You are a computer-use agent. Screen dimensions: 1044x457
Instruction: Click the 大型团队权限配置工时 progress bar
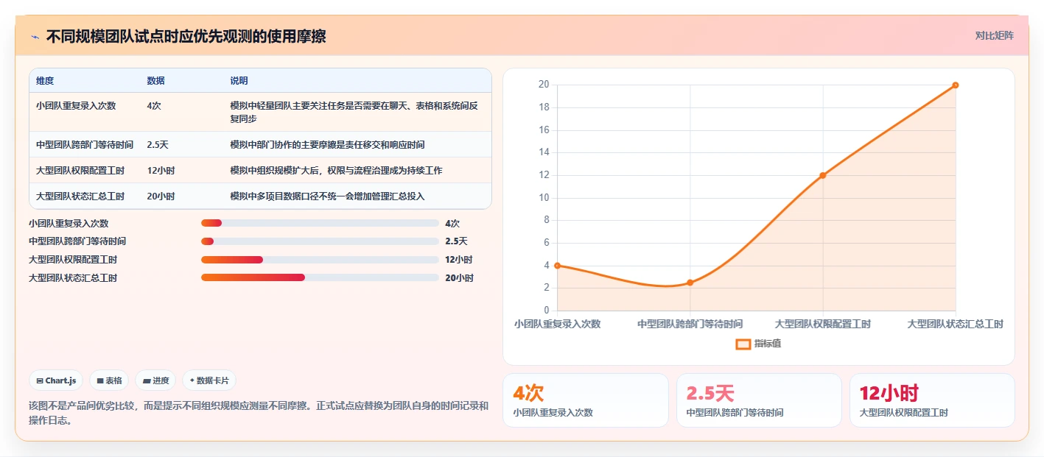click(x=320, y=260)
